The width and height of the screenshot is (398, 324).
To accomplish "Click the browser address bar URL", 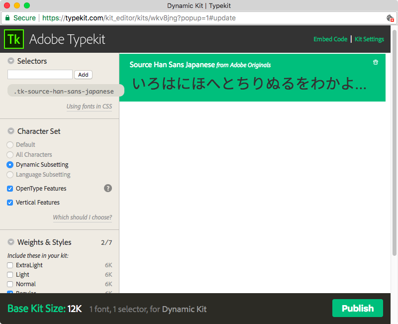I will (139, 18).
